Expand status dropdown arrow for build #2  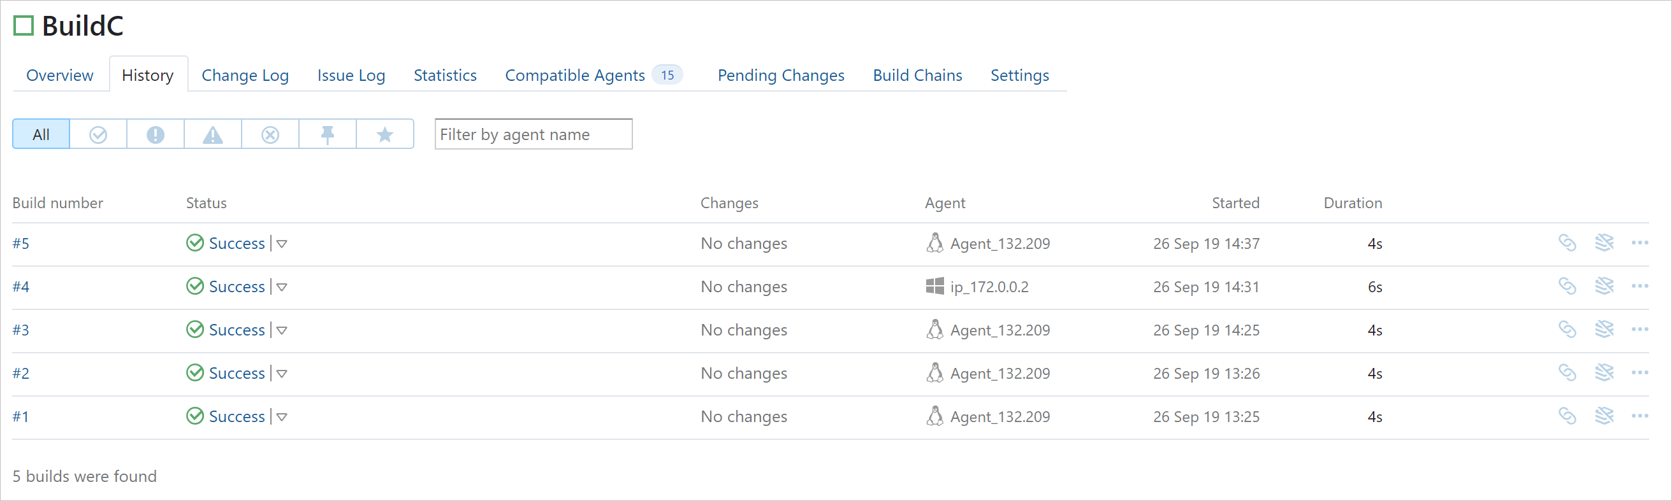click(282, 373)
